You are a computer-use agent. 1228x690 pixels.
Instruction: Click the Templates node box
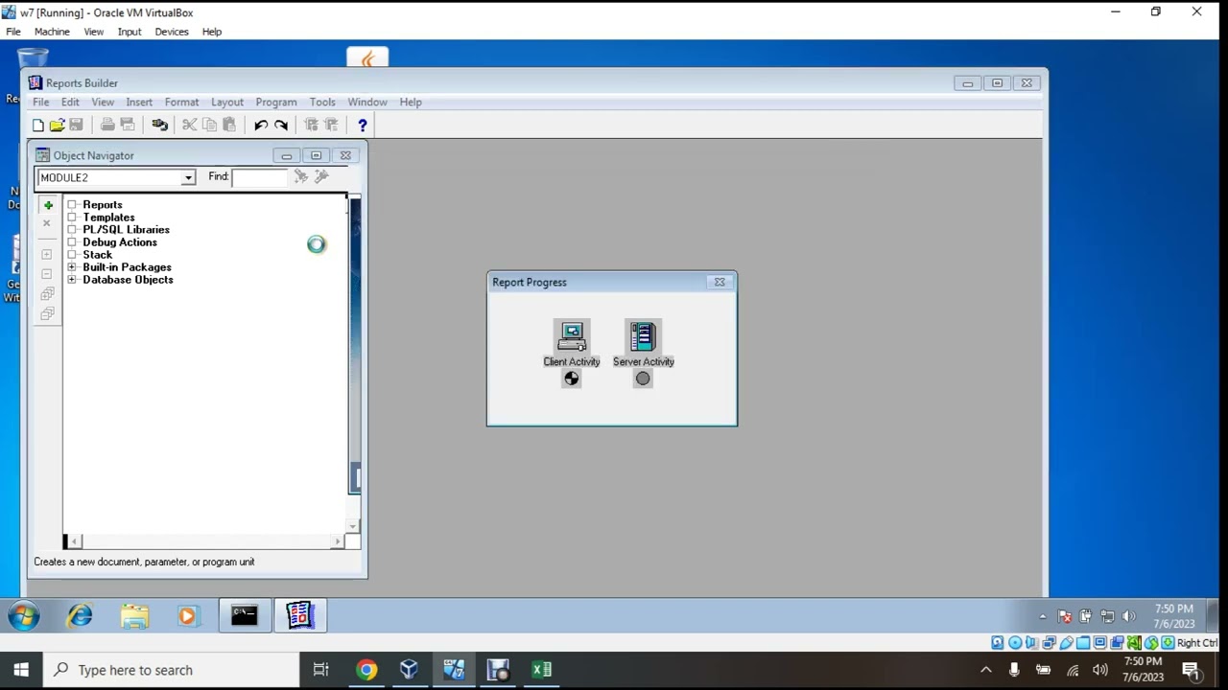(x=72, y=218)
